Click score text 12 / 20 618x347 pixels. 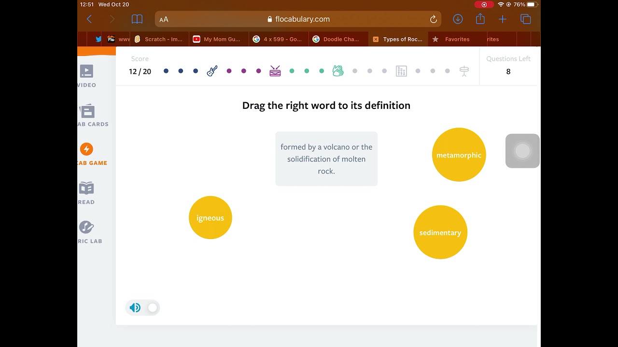point(140,71)
